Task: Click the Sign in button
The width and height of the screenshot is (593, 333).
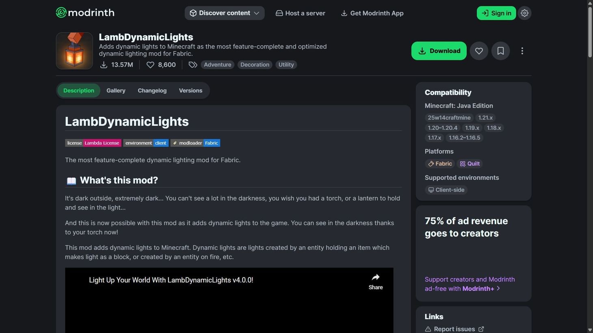Action: [496, 13]
